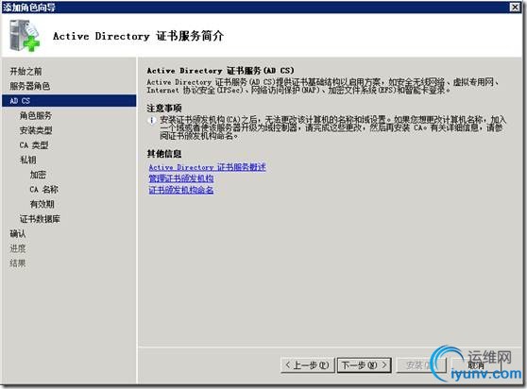The height and width of the screenshot is (389, 527).
Task: Open 证书数据库 step
Action: (x=40, y=219)
